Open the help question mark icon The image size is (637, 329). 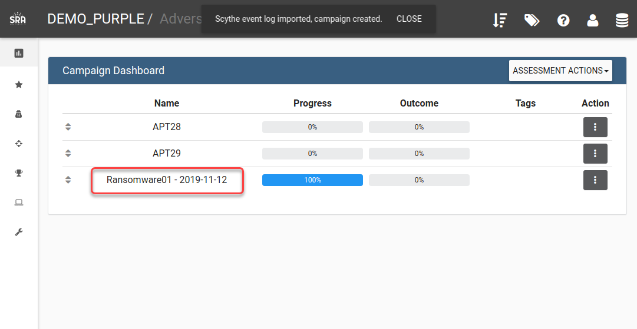[563, 20]
